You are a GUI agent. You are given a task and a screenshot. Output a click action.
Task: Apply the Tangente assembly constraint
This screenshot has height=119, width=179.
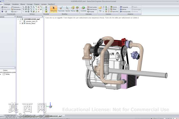click(x=124, y=7)
